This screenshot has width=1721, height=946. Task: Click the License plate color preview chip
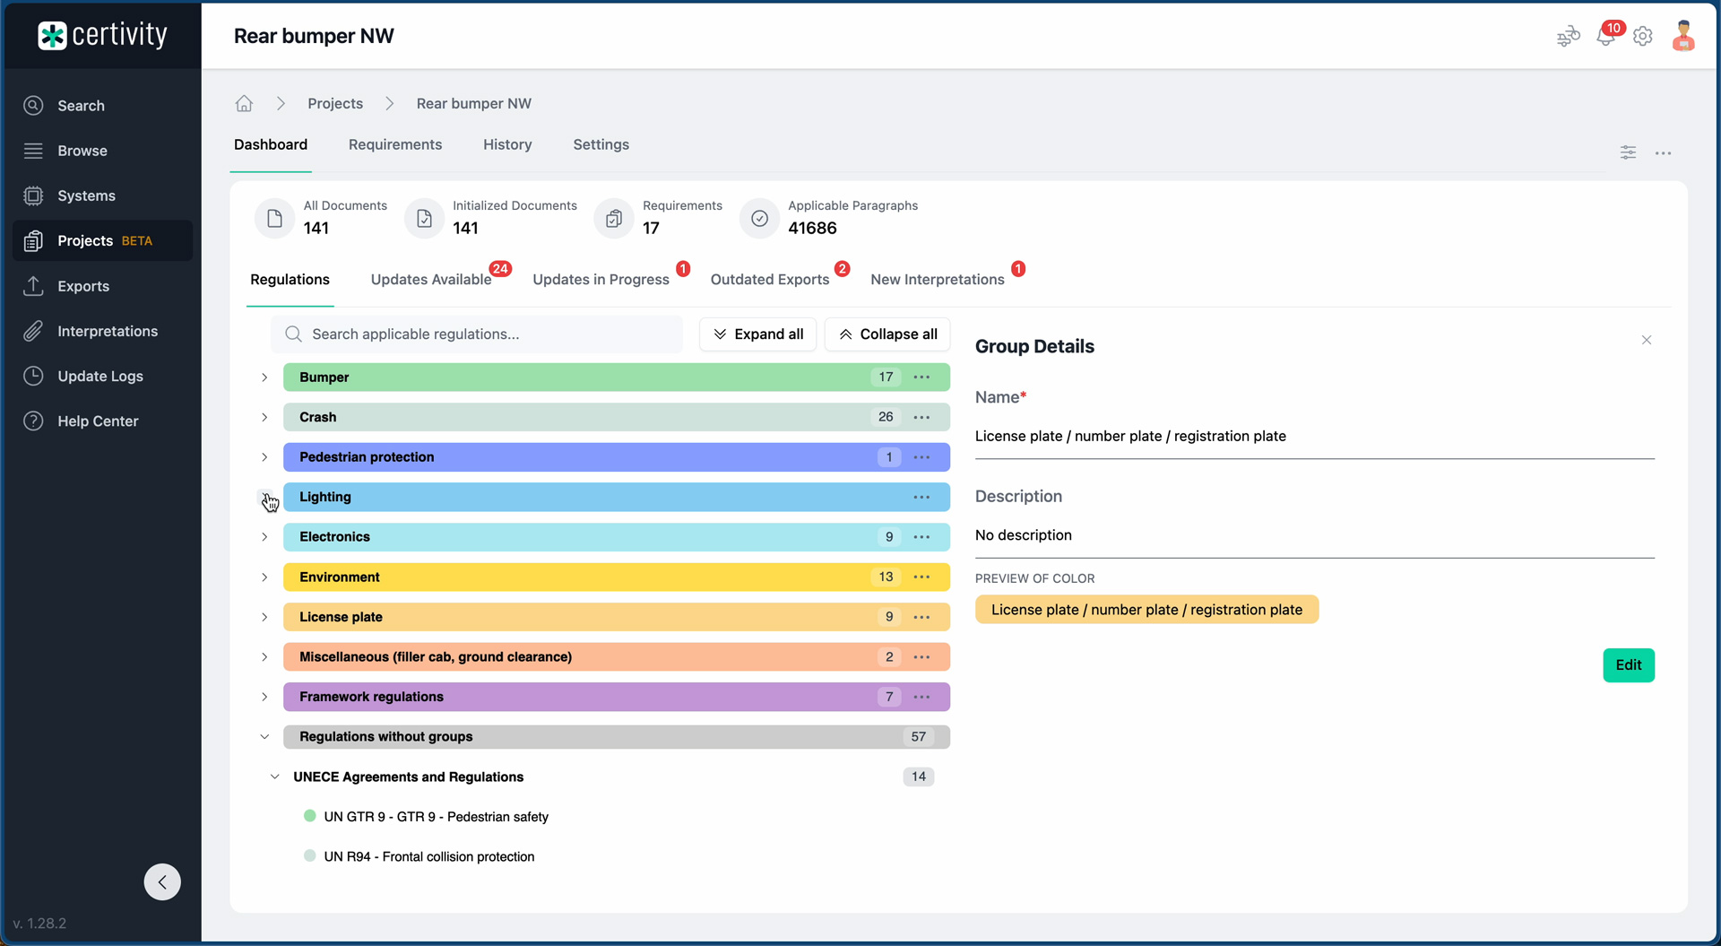(x=1146, y=610)
